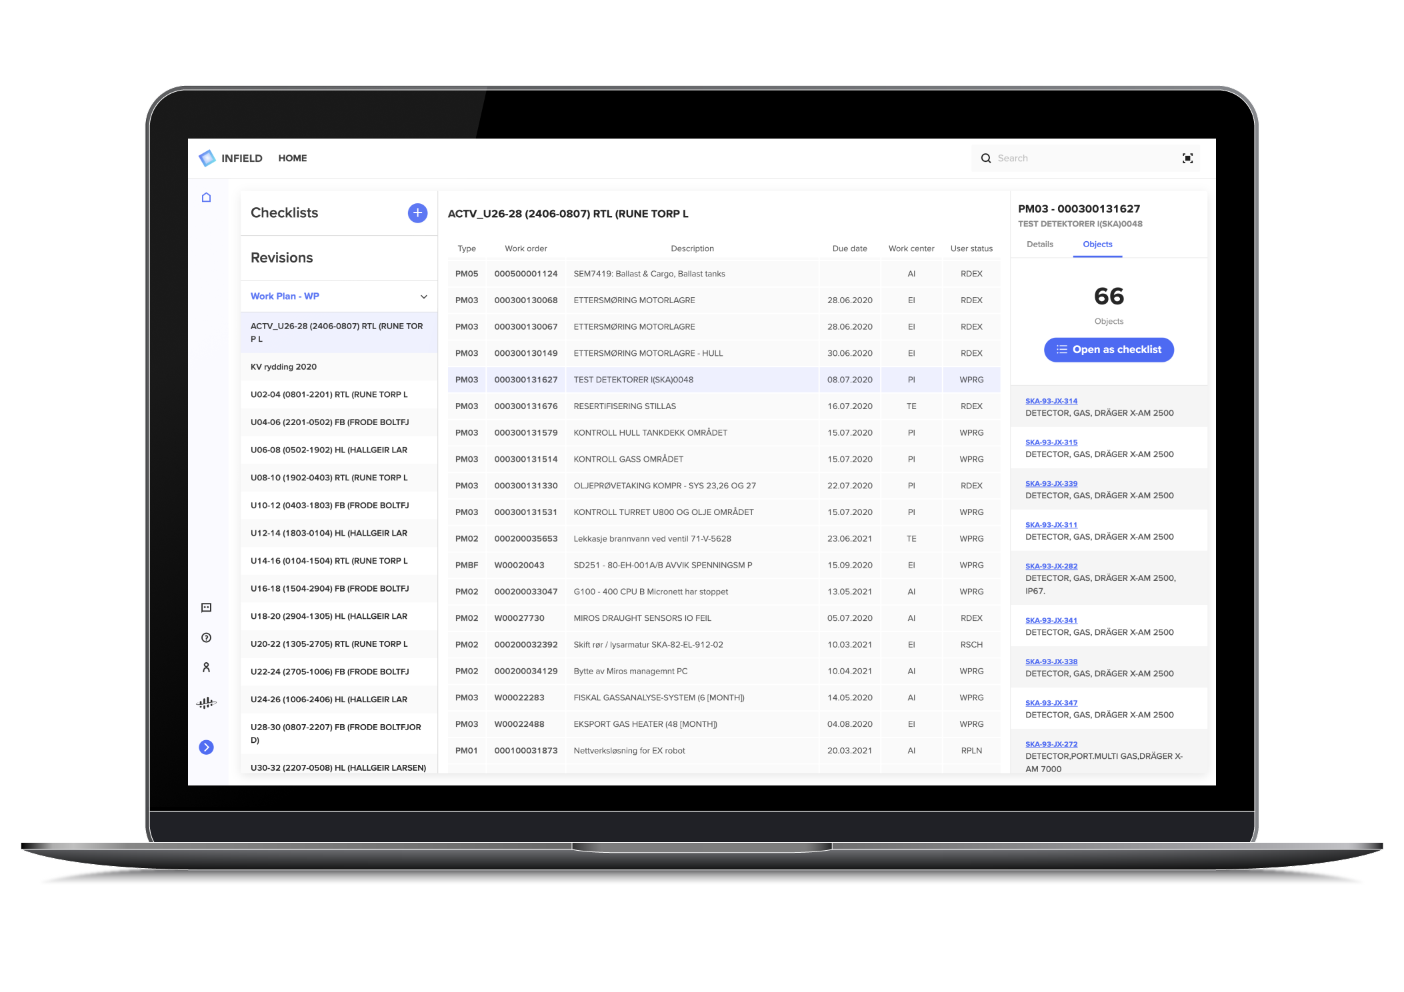Switch to the Details tab
The image size is (1404, 992).
click(x=1039, y=245)
